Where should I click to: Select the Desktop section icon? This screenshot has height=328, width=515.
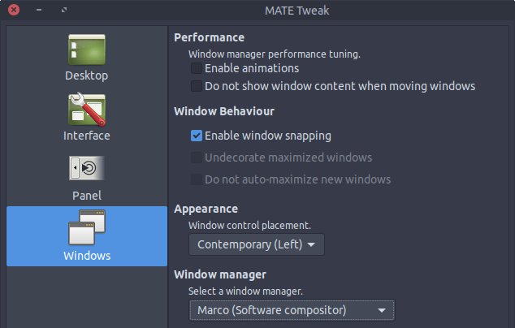pos(87,50)
